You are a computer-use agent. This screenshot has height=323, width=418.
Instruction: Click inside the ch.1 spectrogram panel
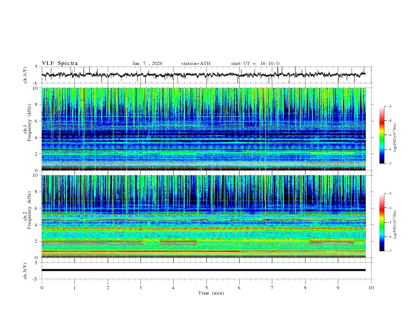pyautogui.click(x=206, y=129)
